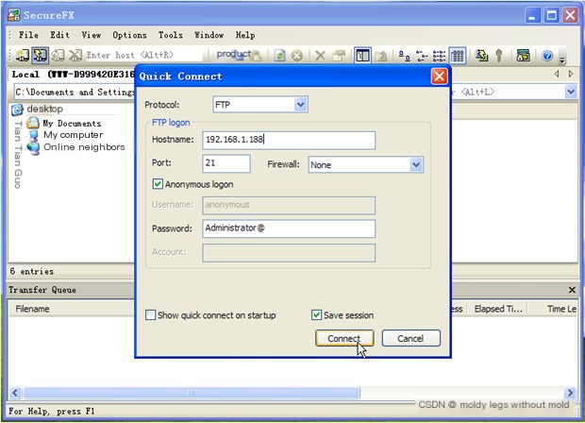
Task: Click the Up folder toolbar icon
Action: coord(381,56)
